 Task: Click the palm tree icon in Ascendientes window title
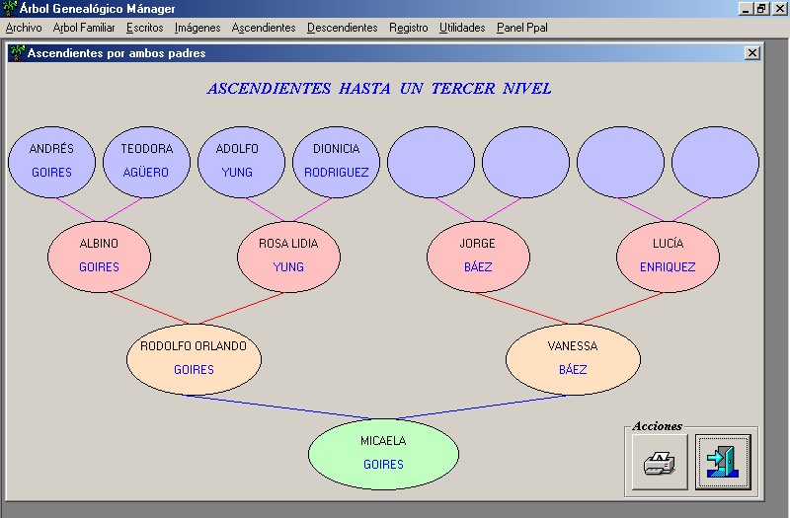pos(17,53)
